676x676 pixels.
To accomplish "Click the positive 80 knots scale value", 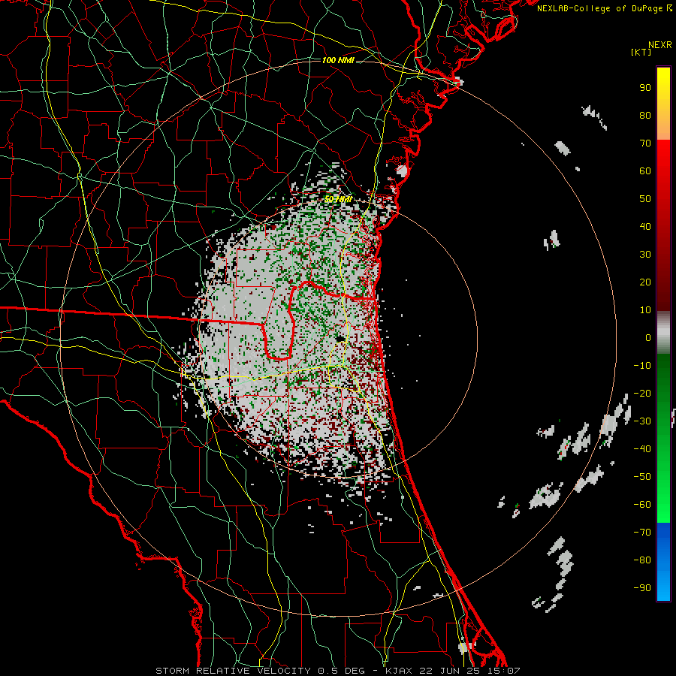I will coord(645,116).
